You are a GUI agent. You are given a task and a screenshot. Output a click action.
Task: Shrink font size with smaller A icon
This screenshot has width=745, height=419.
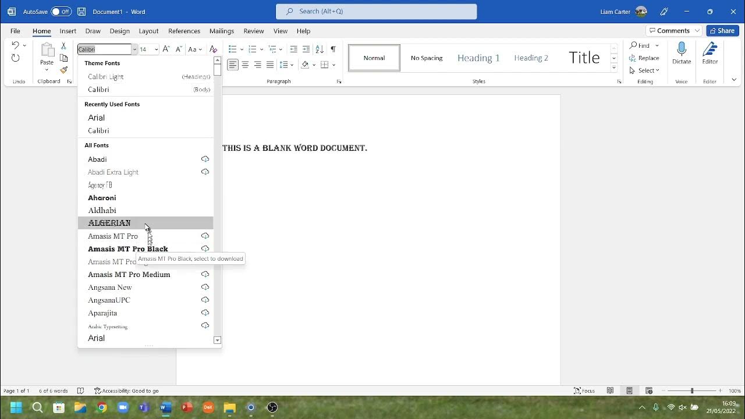click(179, 49)
